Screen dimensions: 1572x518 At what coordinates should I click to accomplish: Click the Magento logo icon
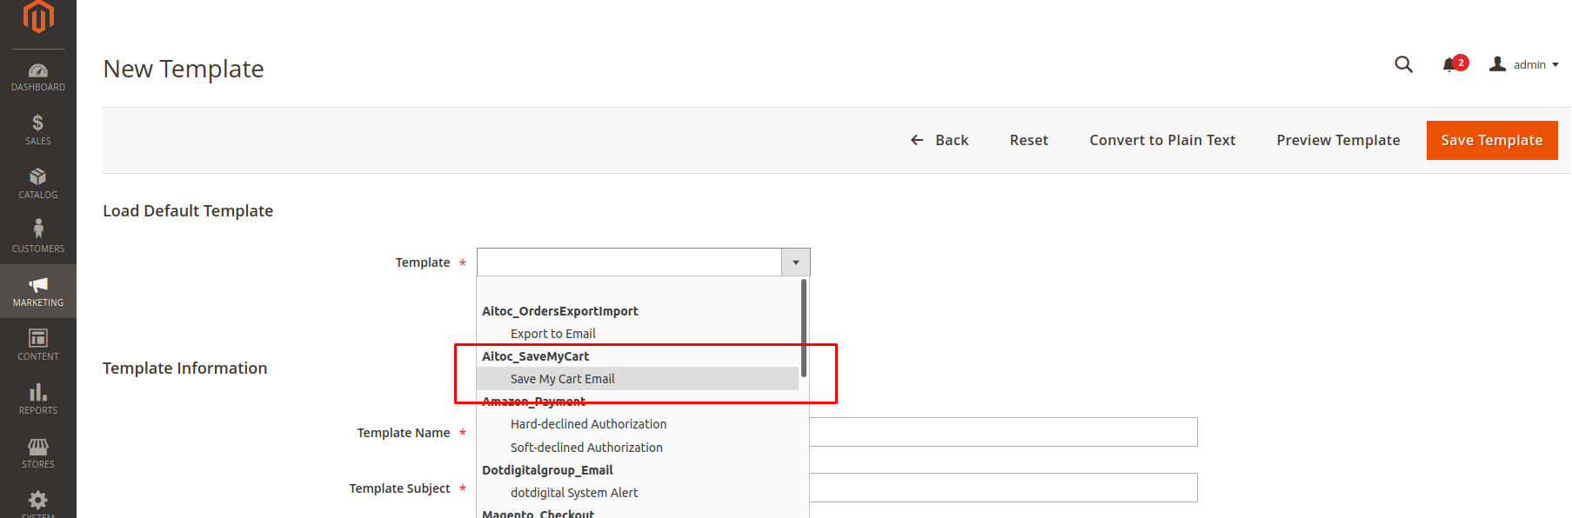[38, 16]
